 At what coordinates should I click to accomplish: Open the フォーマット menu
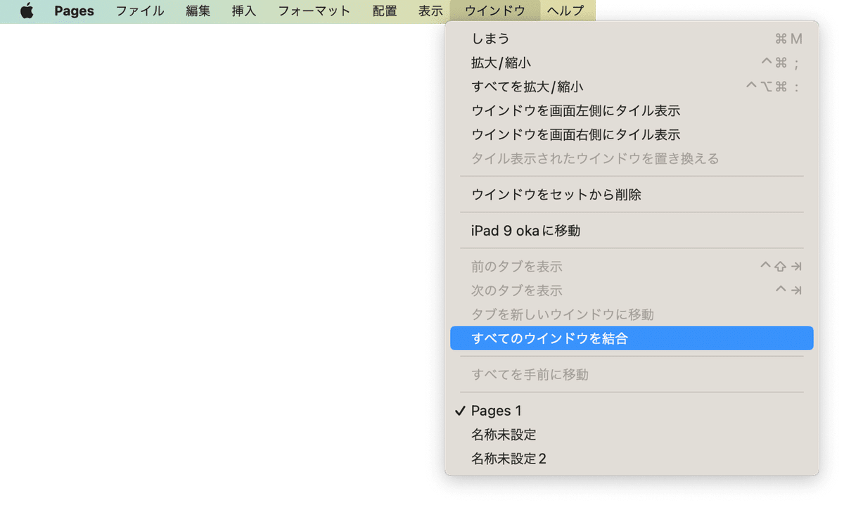click(x=314, y=11)
